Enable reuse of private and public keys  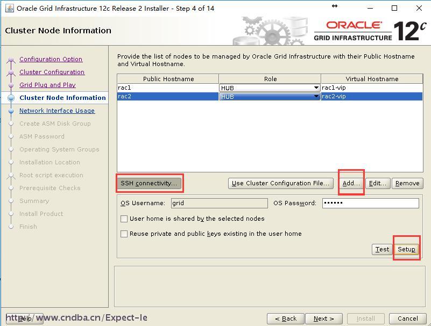(x=124, y=234)
